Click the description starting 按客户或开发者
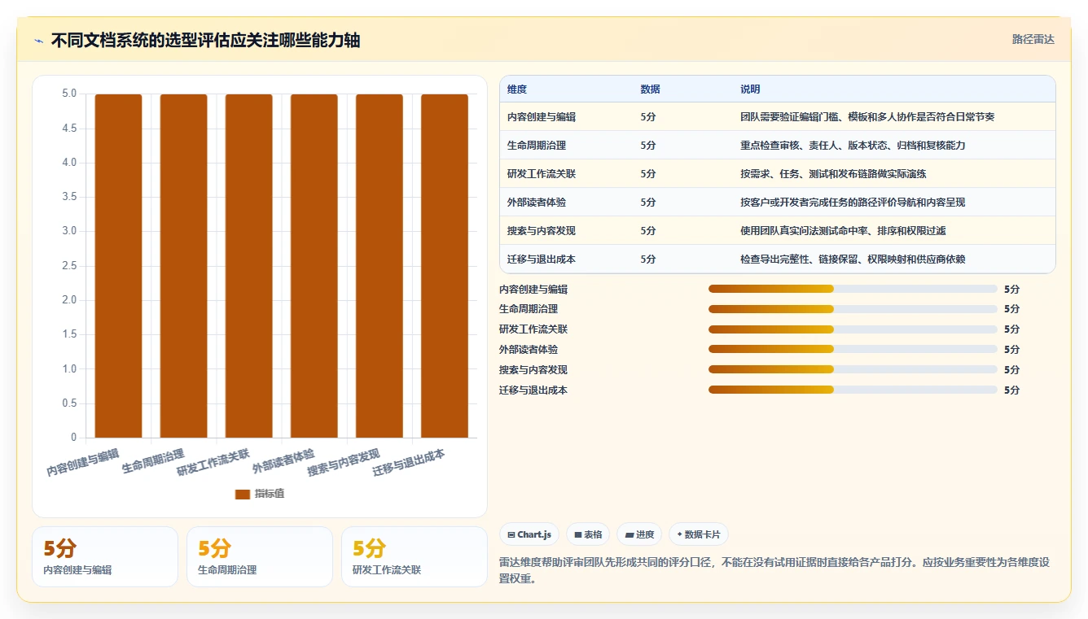Viewport: 1088px width, 619px height. pos(853,203)
